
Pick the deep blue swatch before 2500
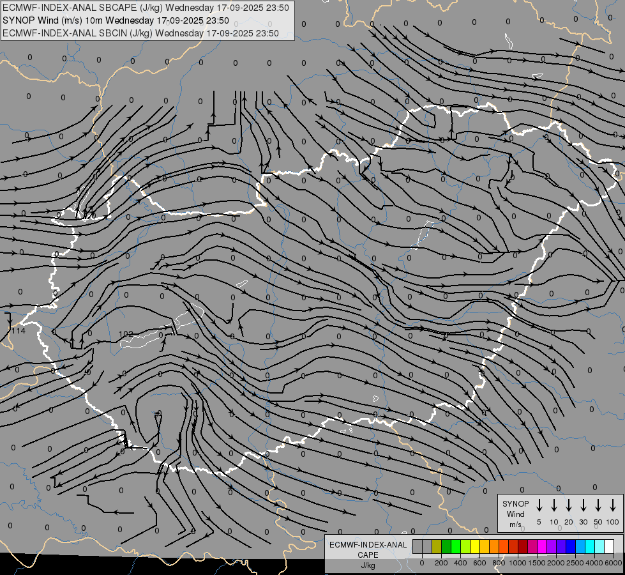click(571, 546)
